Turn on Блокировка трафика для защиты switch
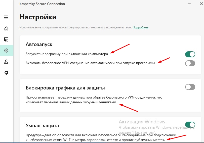This screenshot has height=143, width=204. coord(190,87)
